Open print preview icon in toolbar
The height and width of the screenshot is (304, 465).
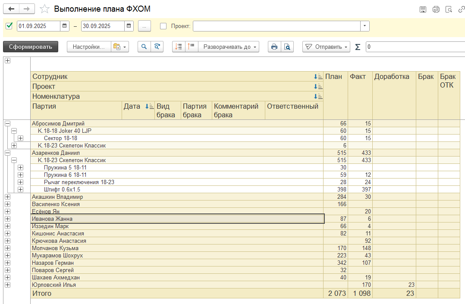(287, 47)
